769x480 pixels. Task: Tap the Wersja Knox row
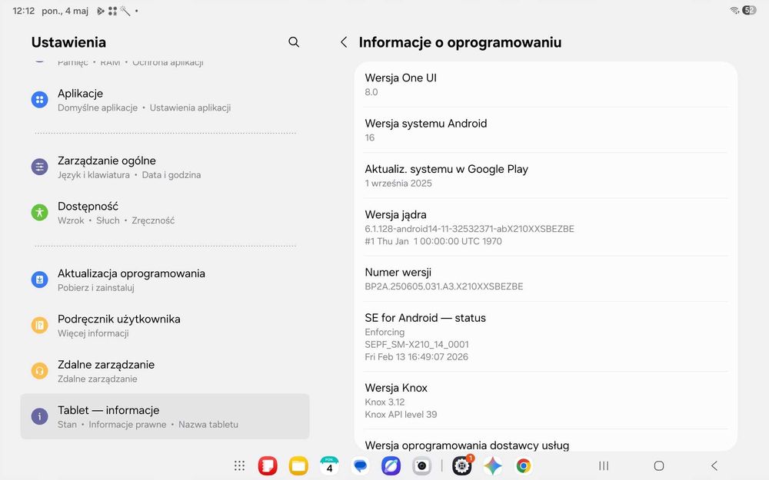pos(546,400)
